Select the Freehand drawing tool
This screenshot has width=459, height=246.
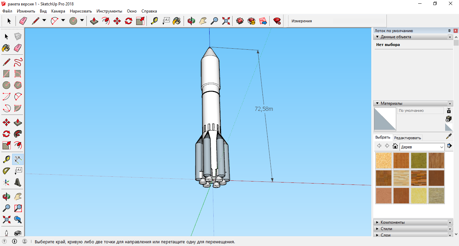click(x=18, y=62)
